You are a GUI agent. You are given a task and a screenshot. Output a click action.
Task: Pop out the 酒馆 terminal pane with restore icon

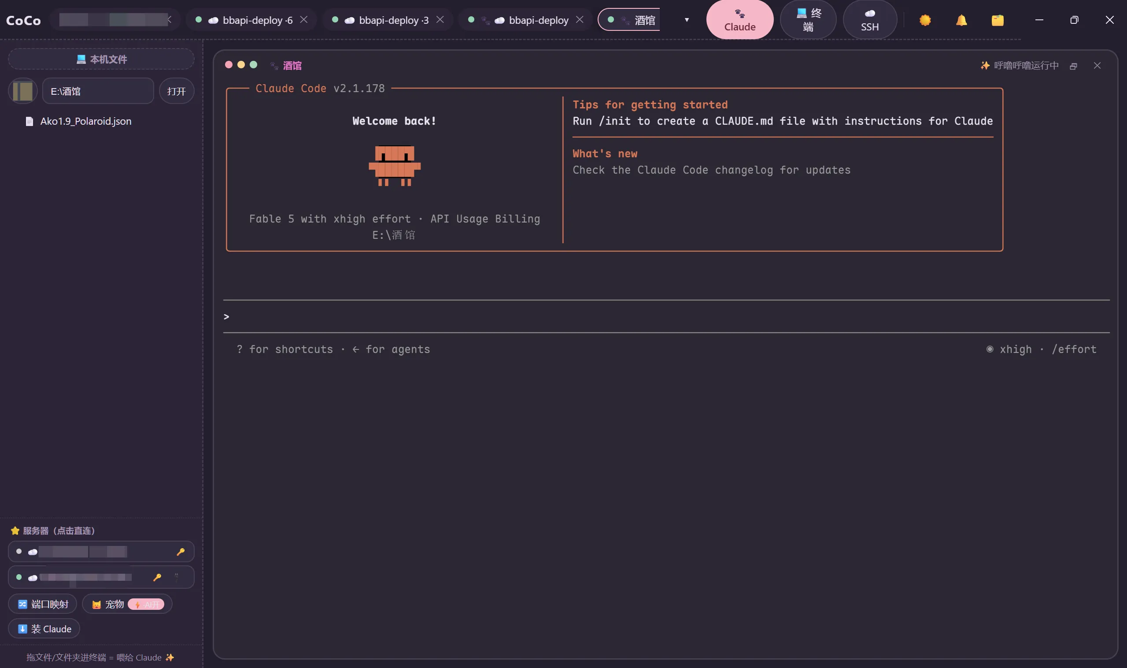pos(1073,66)
